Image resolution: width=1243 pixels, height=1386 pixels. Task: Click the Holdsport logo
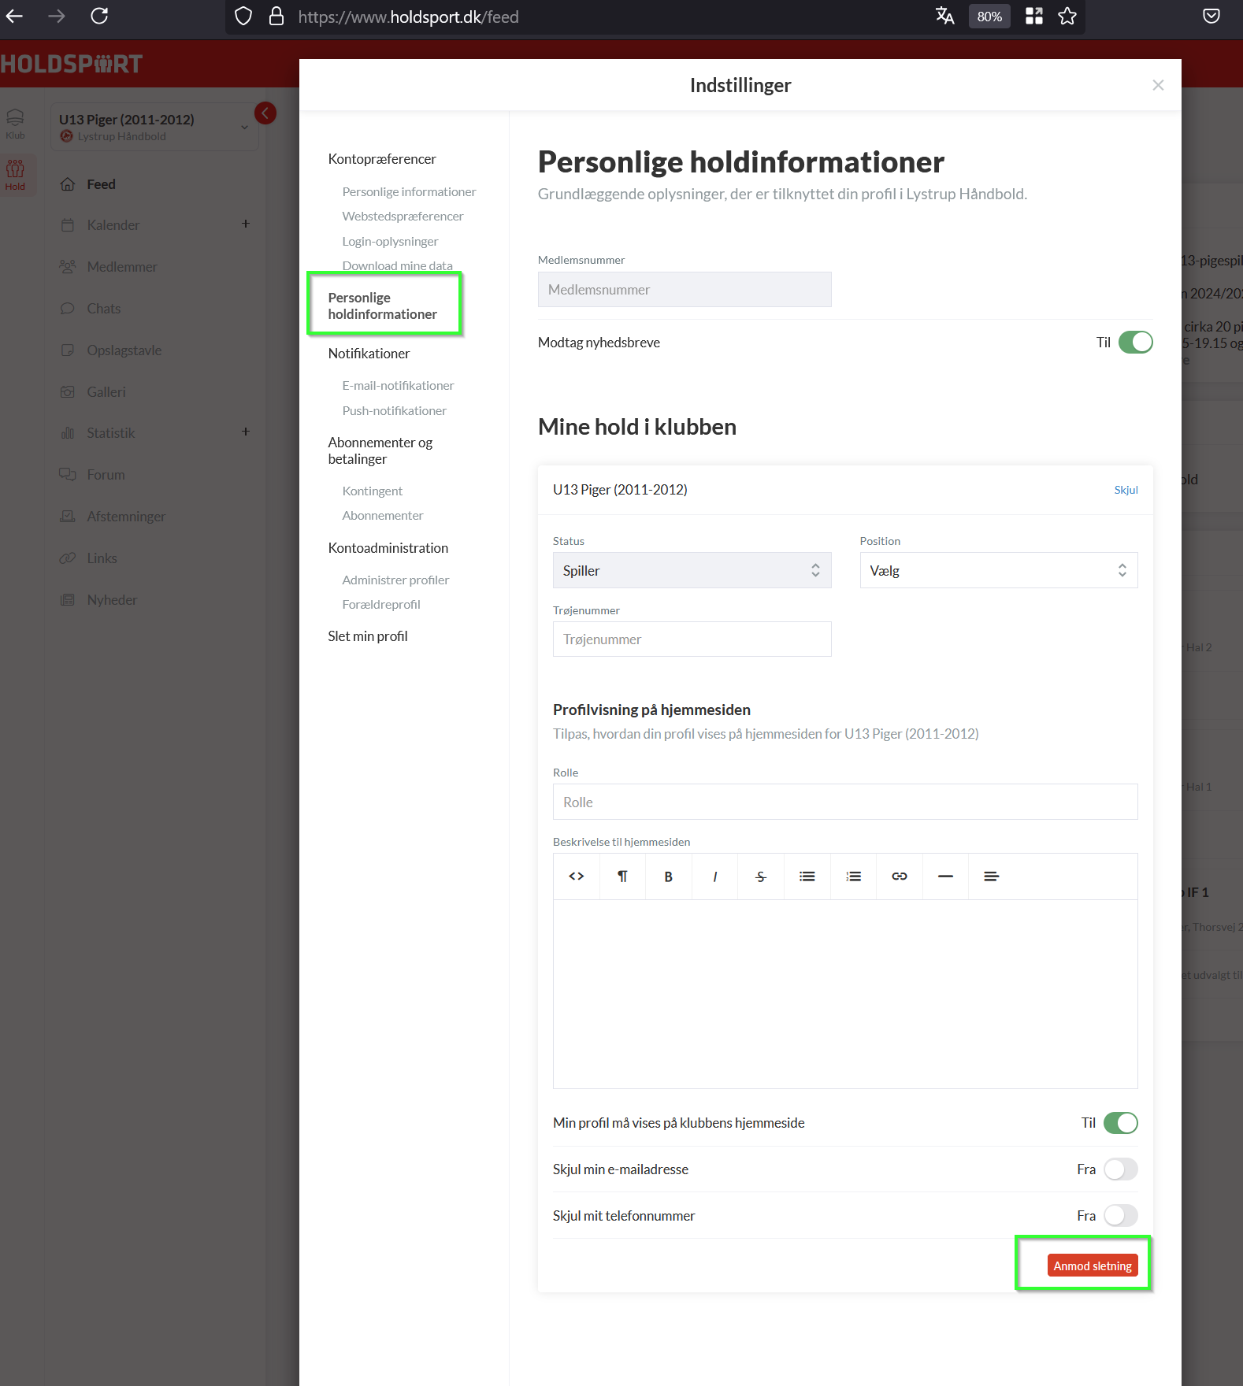[71, 64]
